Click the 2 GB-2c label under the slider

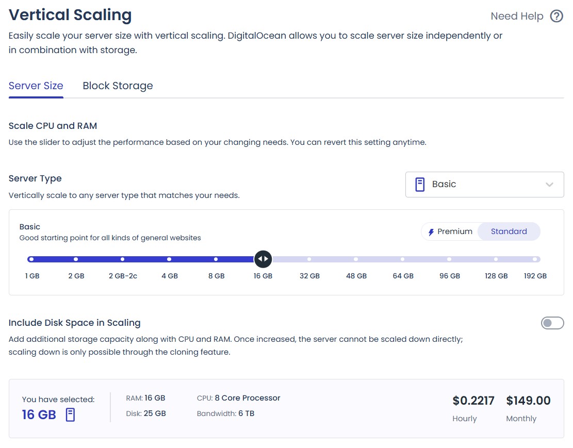point(123,276)
